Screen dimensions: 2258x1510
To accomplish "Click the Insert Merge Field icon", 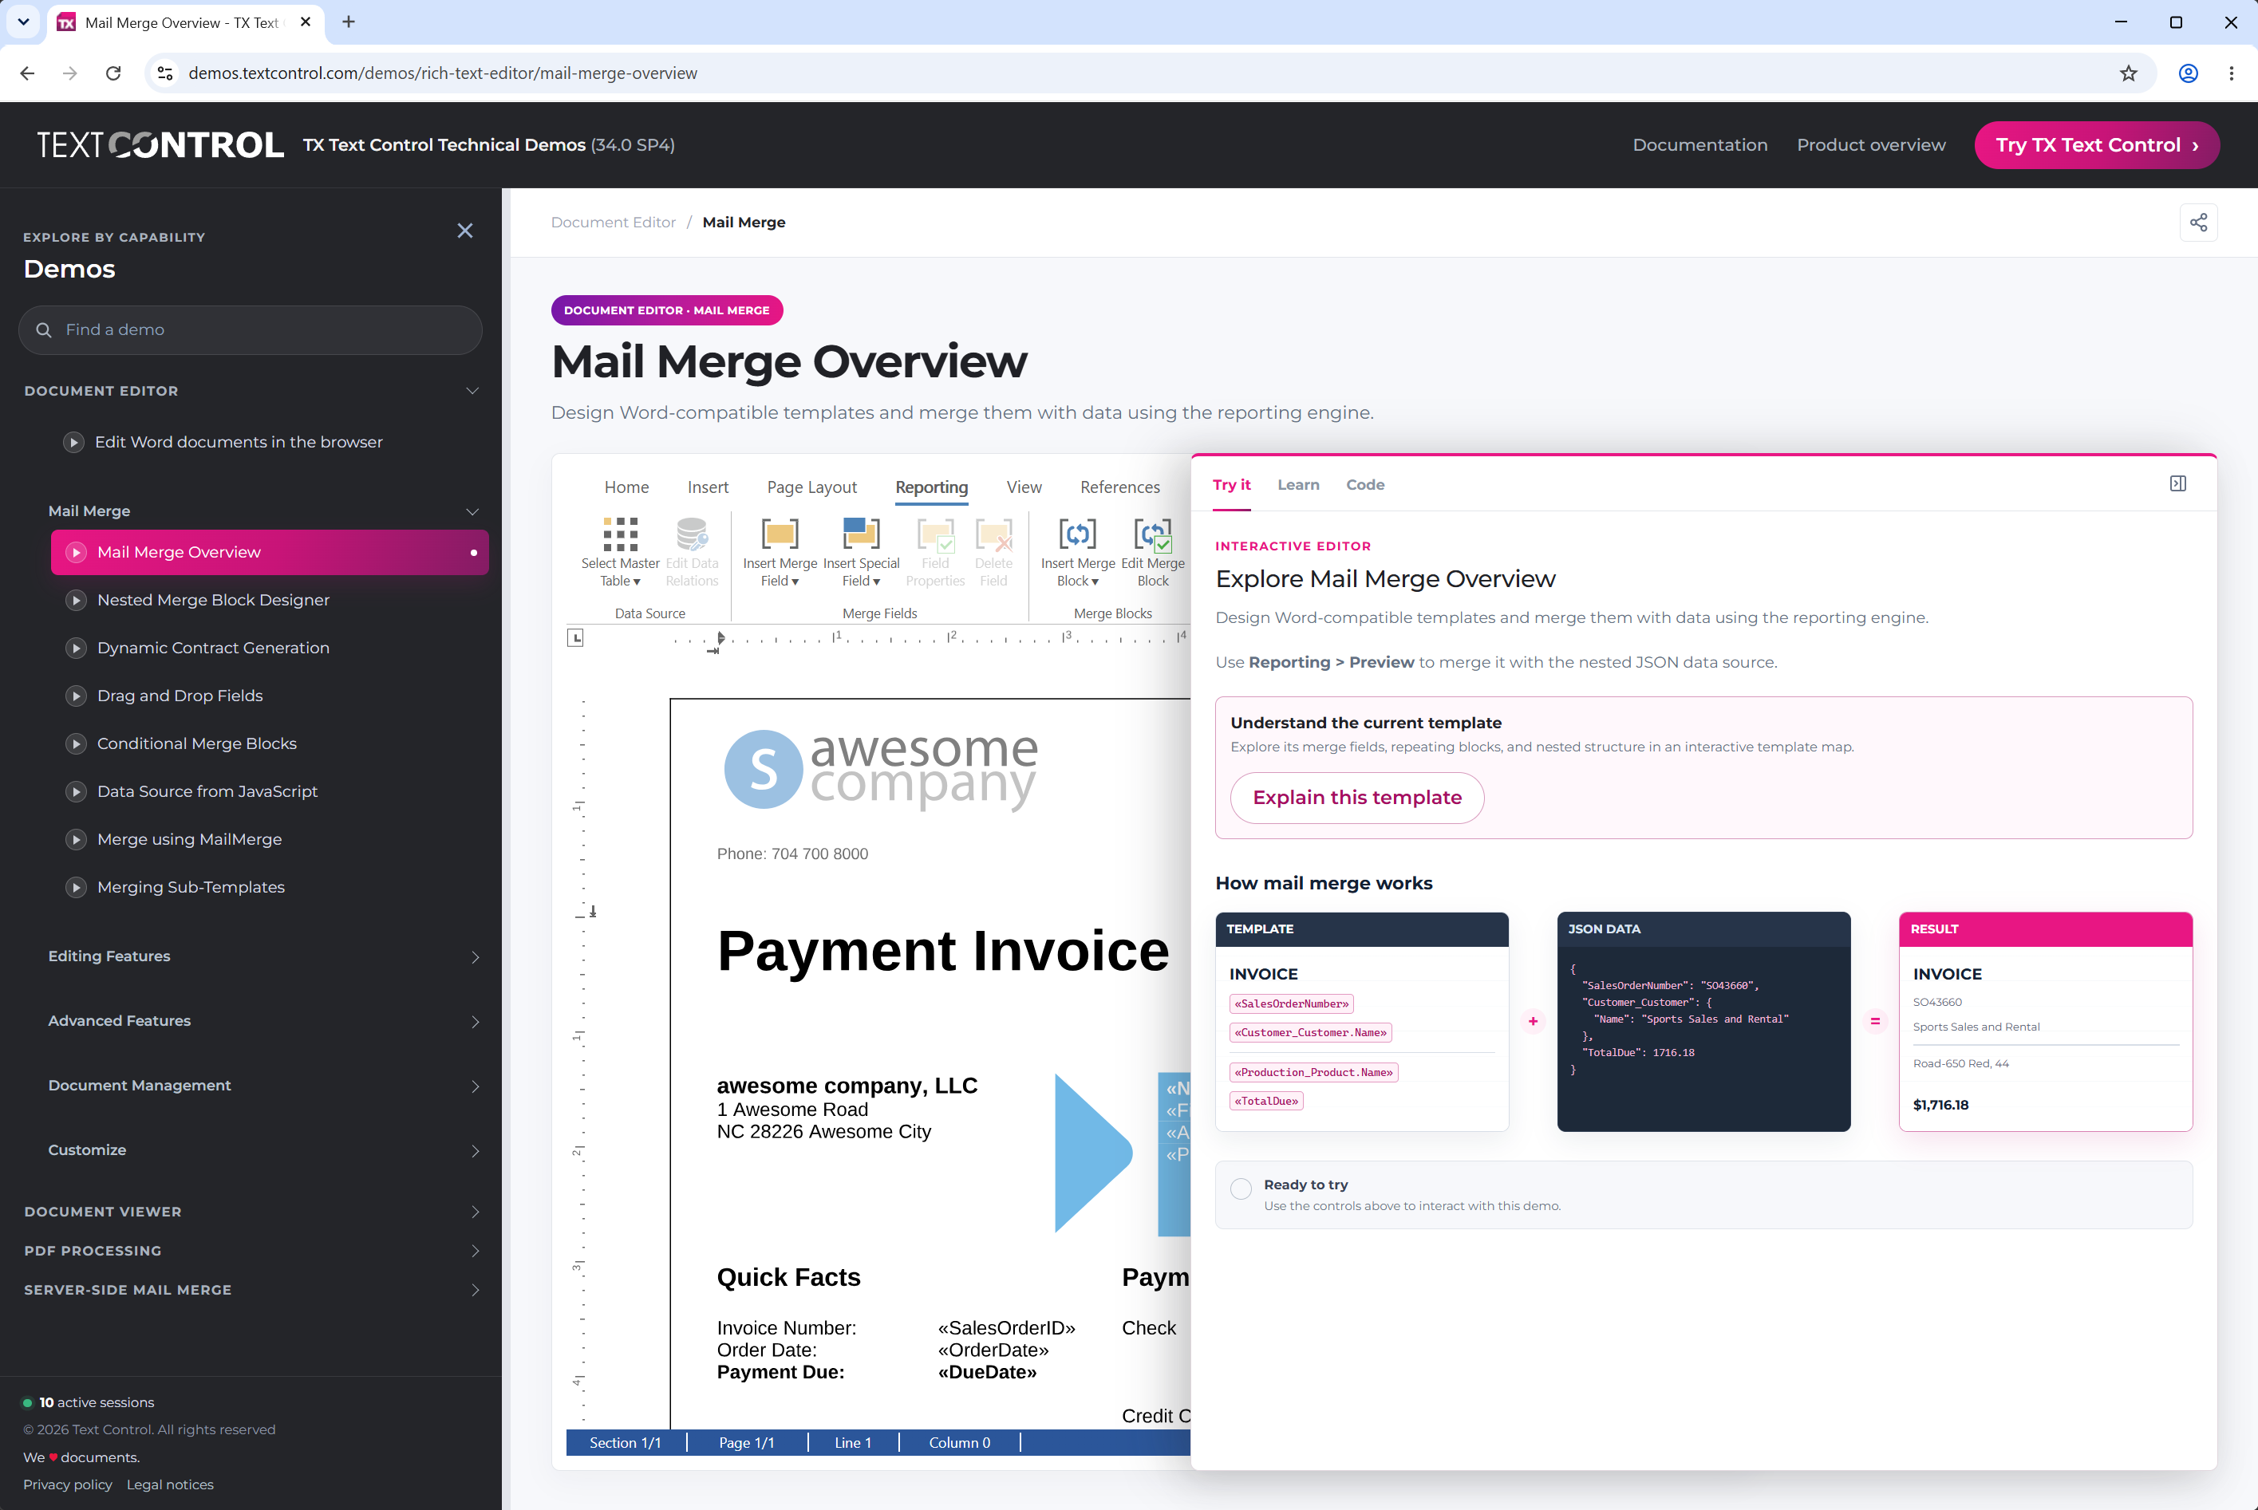I will coord(780,534).
